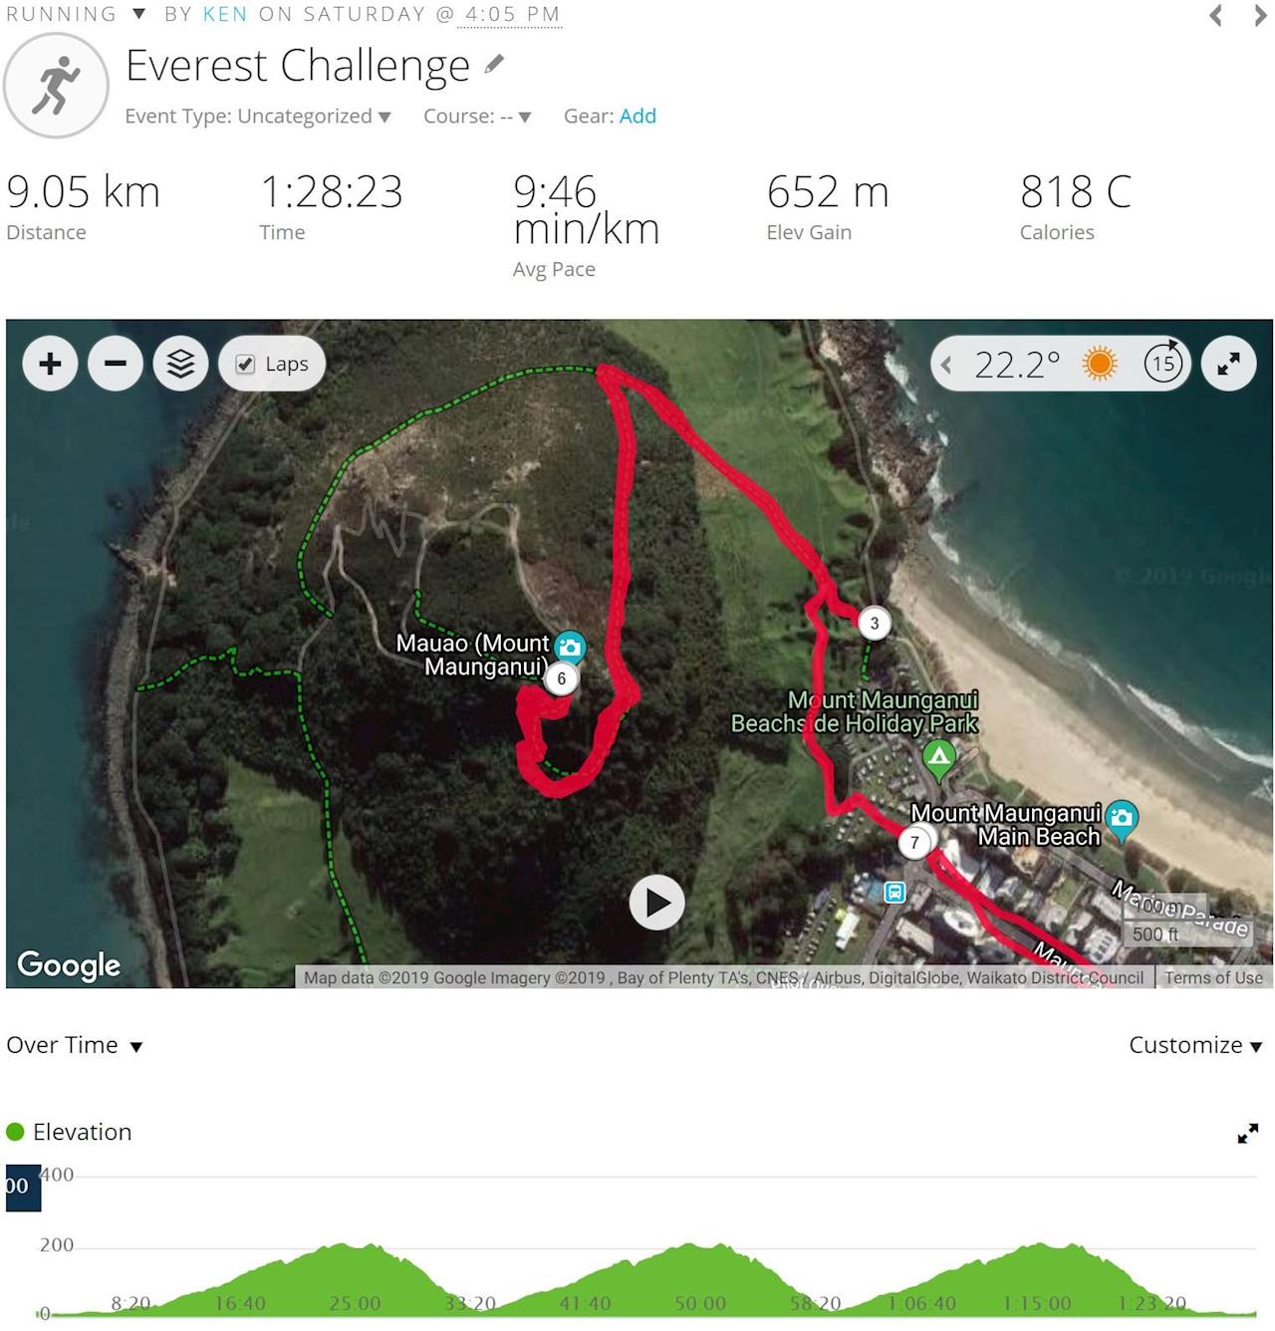Viewport: 1275px width, 1331px height.
Task: Go to previous activity arrow
Action: click(1215, 15)
